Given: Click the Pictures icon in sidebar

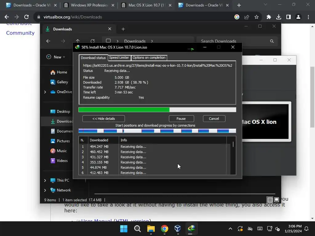Looking at the screenshot, I should coord(53,141).
